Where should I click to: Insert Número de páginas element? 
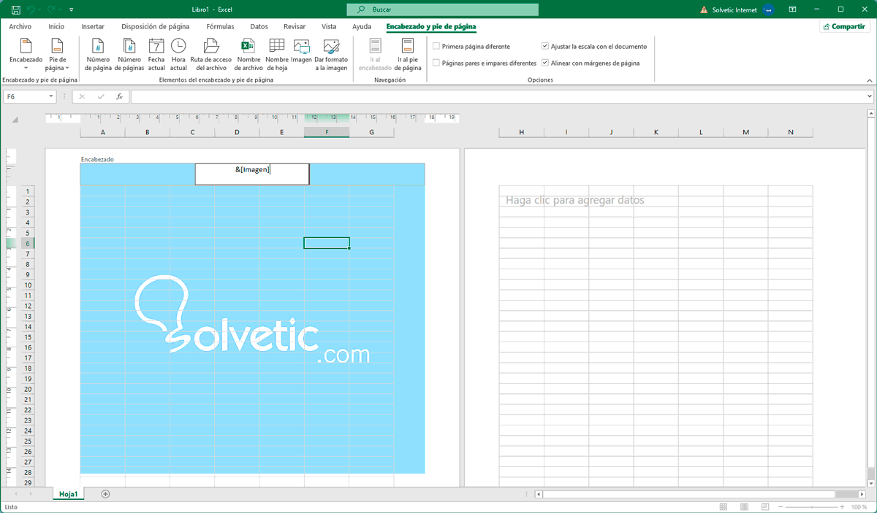pyautogui.click(x=129, y=55)
